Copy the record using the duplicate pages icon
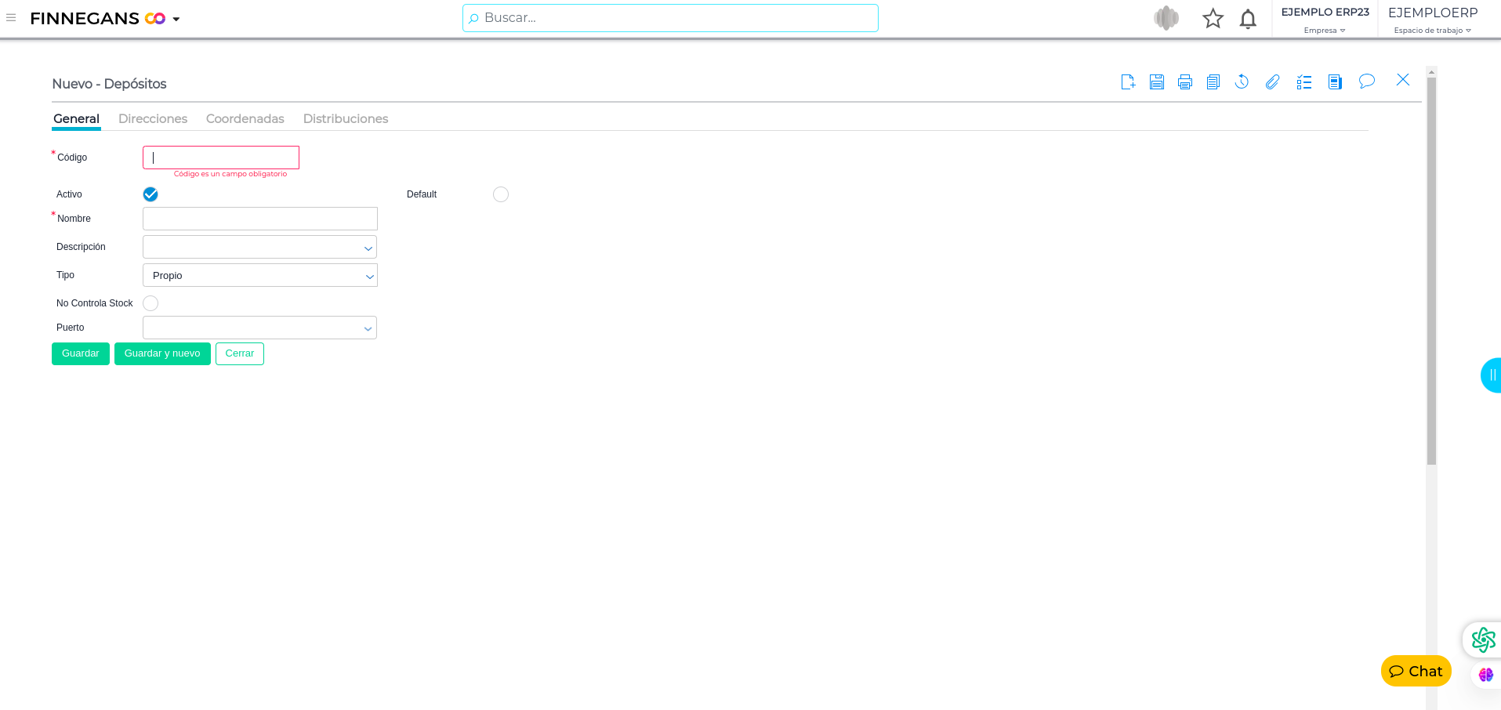The width and height of the screenshot is (1501, 710). (x=1213, y=82)
